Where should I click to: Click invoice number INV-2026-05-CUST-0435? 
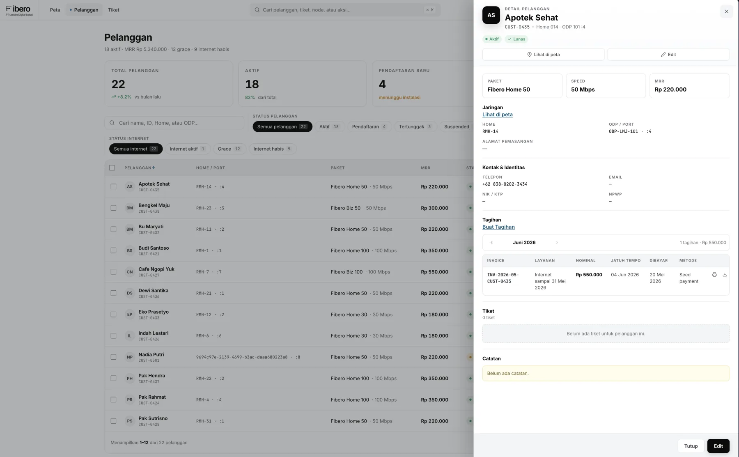[x=503, y=278]
